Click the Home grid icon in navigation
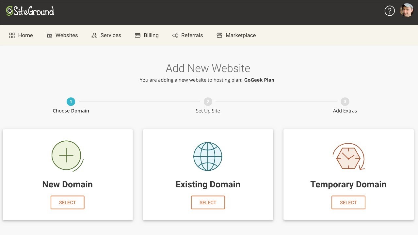The width and height of the screenshot is (418, 235). point(12,35)
